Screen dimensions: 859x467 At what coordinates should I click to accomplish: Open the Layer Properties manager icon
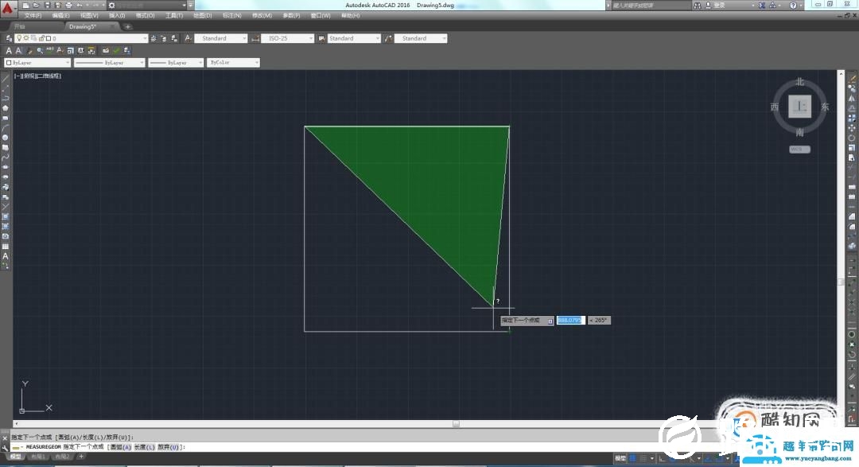[x=9, y=38]
